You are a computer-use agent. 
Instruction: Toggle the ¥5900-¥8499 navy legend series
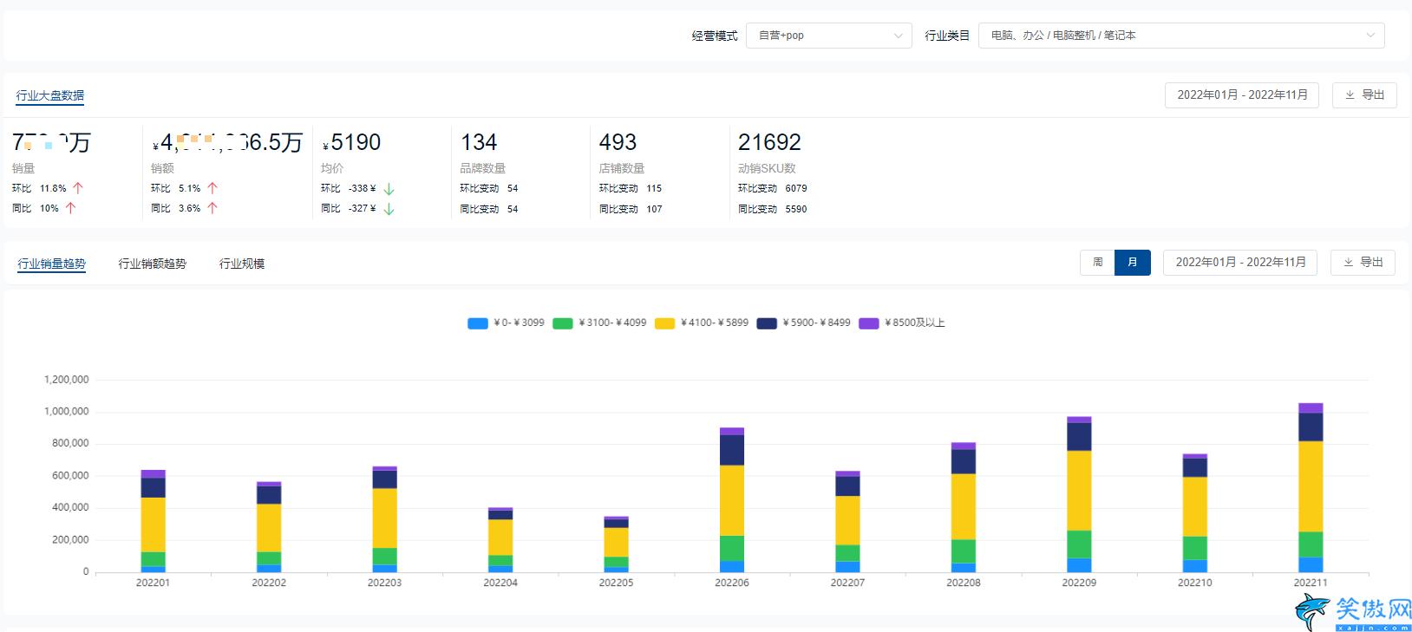pos(803,323)
